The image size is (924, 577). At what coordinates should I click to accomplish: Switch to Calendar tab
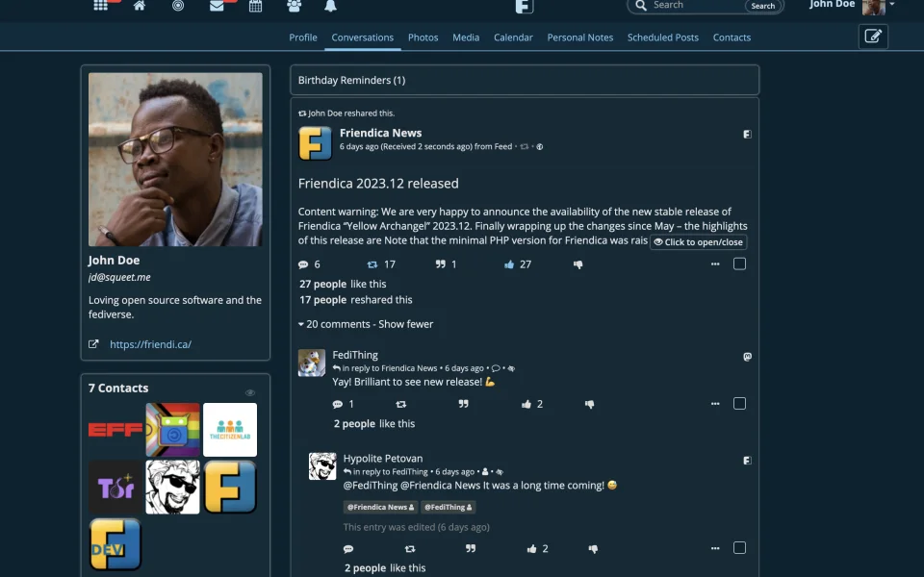[x=513, y=38]
